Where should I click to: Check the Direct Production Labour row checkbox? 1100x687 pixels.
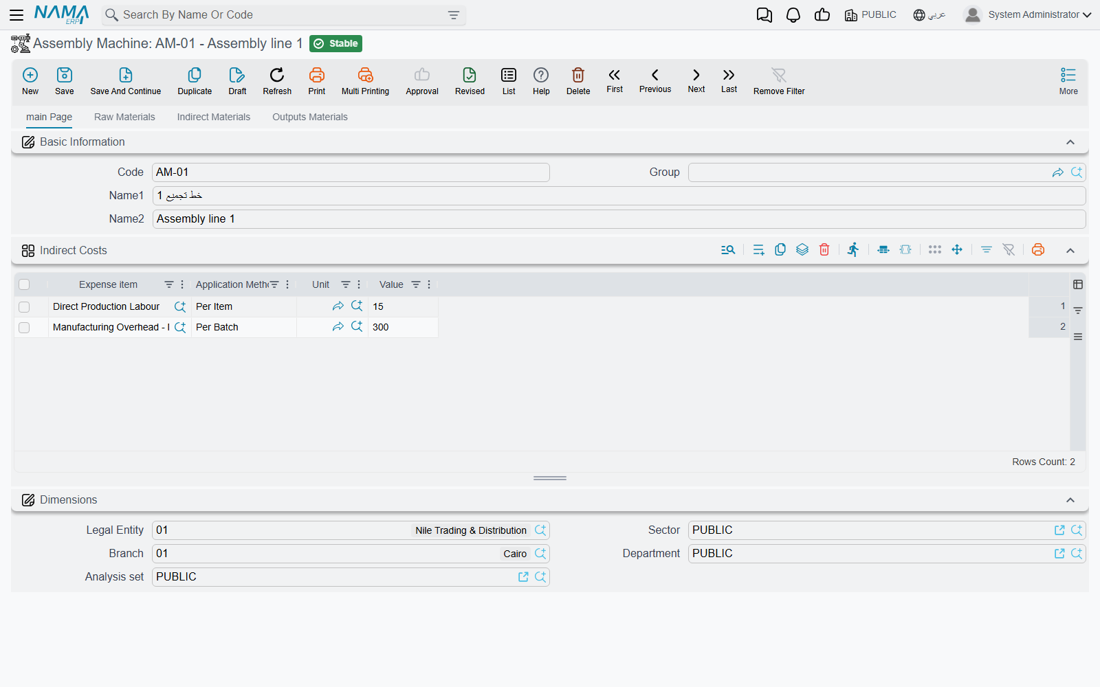pyautogui.click(x=24, y=307)
